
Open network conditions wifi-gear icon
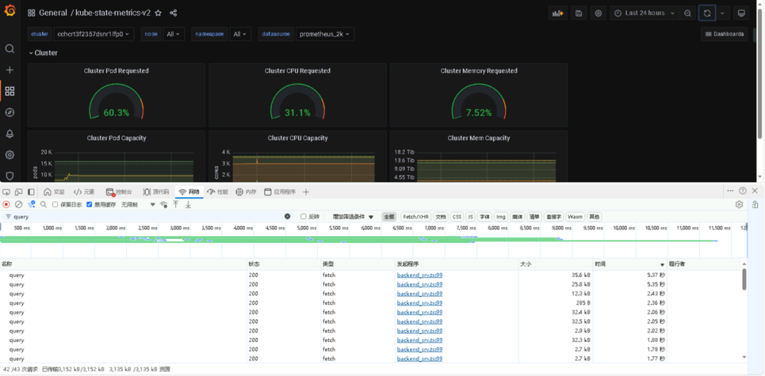pyautogui.click(x=164, y=204)
